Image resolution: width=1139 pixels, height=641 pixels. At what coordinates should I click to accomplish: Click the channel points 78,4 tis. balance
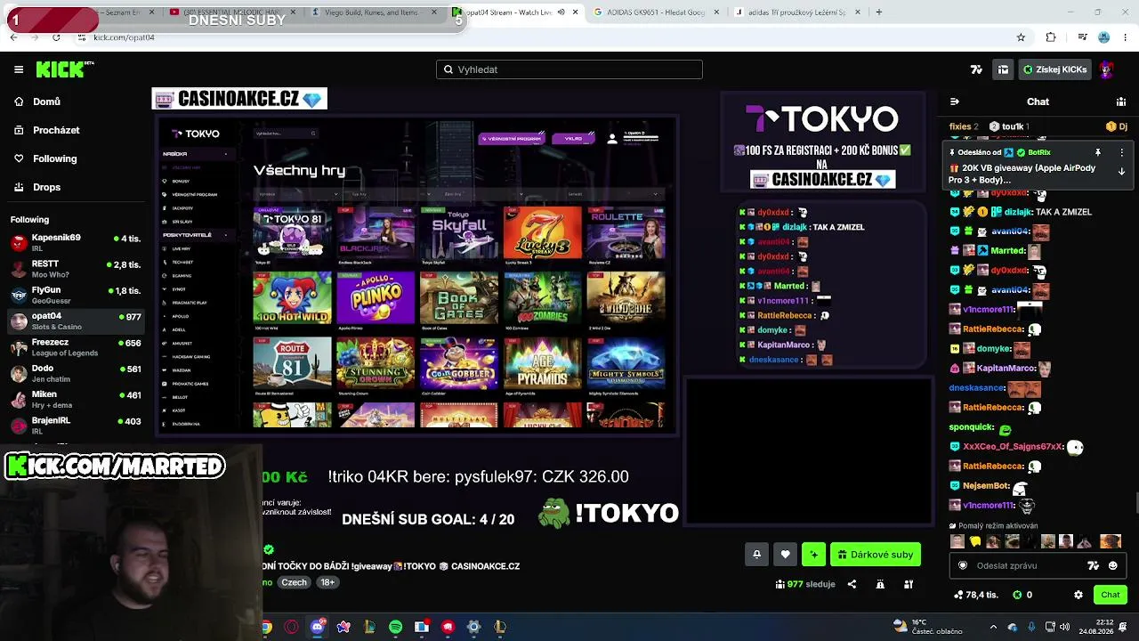(975, 595)
